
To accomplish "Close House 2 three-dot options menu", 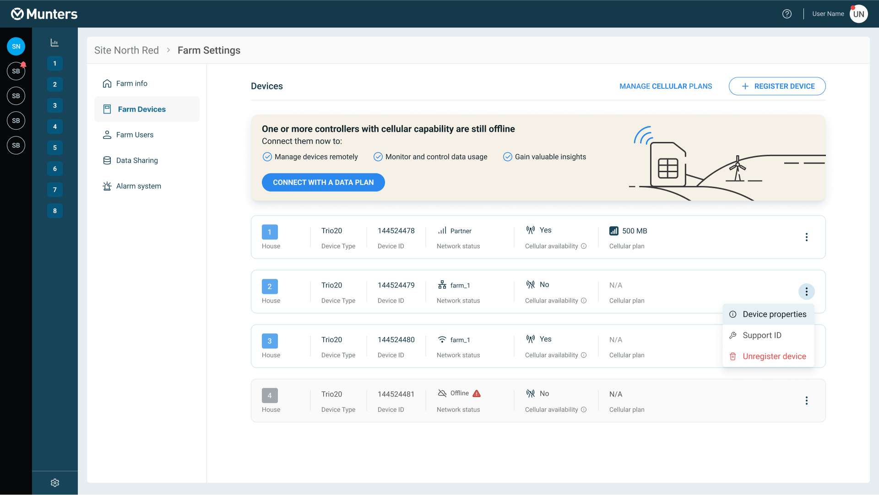I will tap(806, 292).
